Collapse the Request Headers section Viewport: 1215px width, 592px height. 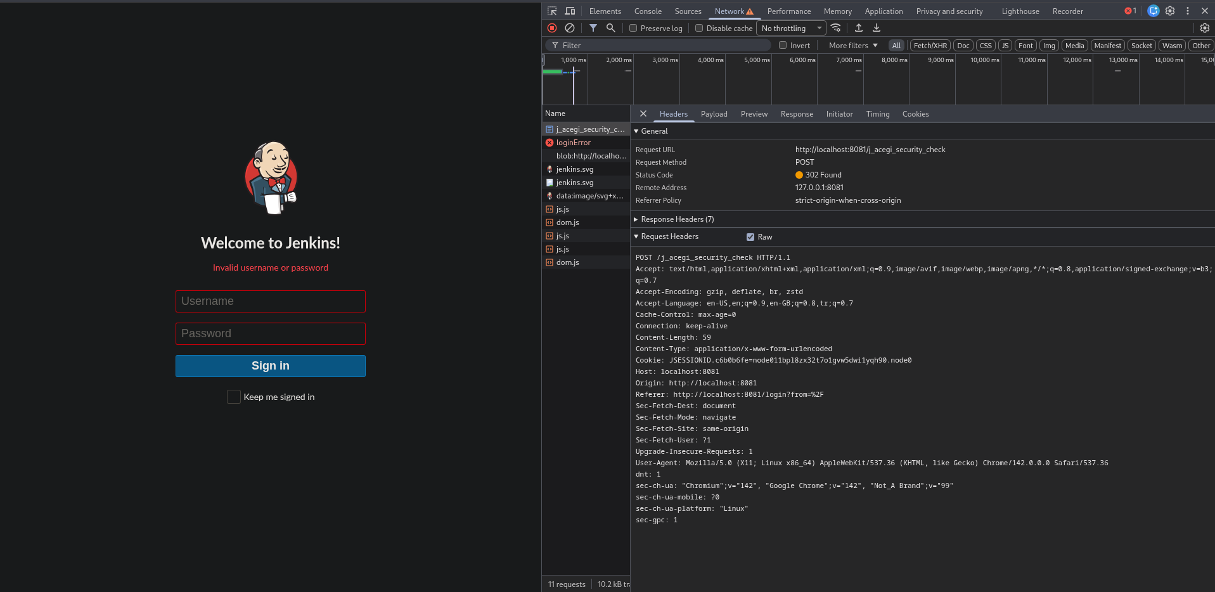coord(666,236)
